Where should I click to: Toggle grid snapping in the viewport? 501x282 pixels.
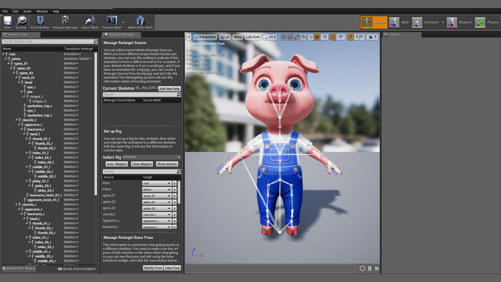(317, 37)
